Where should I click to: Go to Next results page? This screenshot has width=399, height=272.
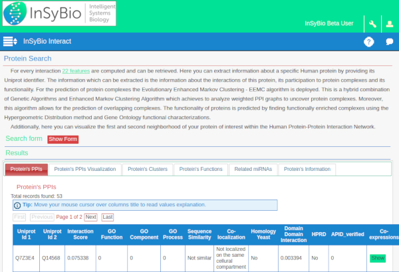(90, 217)
